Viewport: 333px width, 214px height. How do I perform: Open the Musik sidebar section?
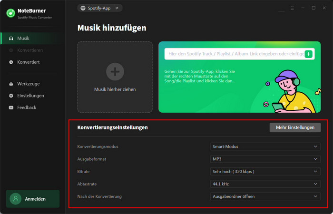32,39
